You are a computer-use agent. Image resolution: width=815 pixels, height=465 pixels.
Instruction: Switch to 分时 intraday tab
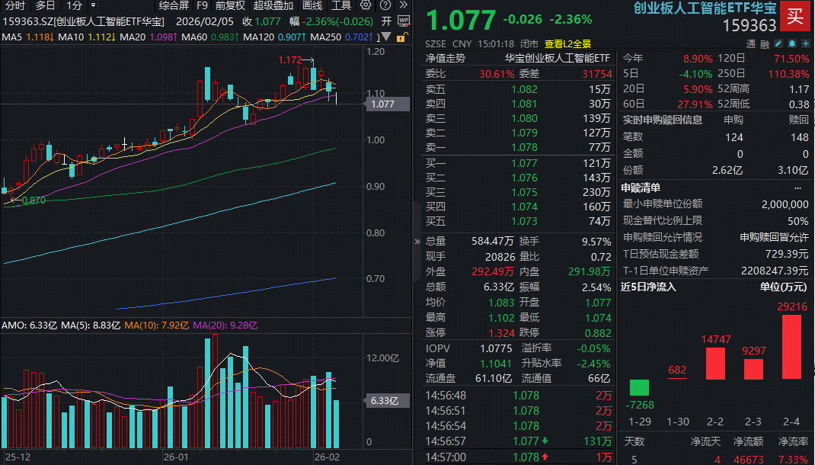[14, 5]
